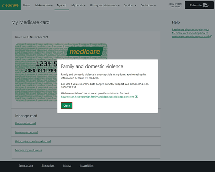Click the 'Help' heading
The height and width of the screenshot is (172, 215).
[176, 22]
